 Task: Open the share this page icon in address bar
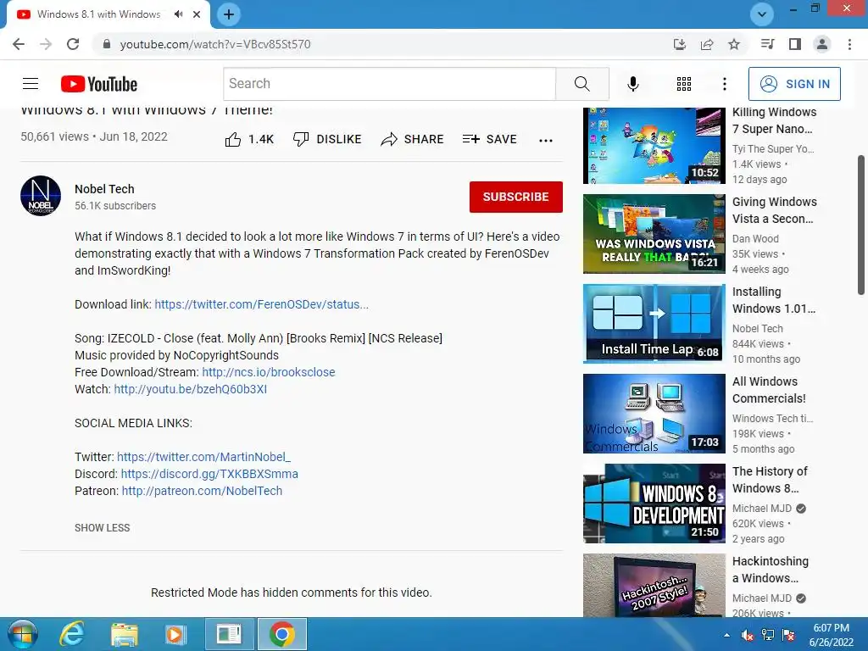pos(707,44)
